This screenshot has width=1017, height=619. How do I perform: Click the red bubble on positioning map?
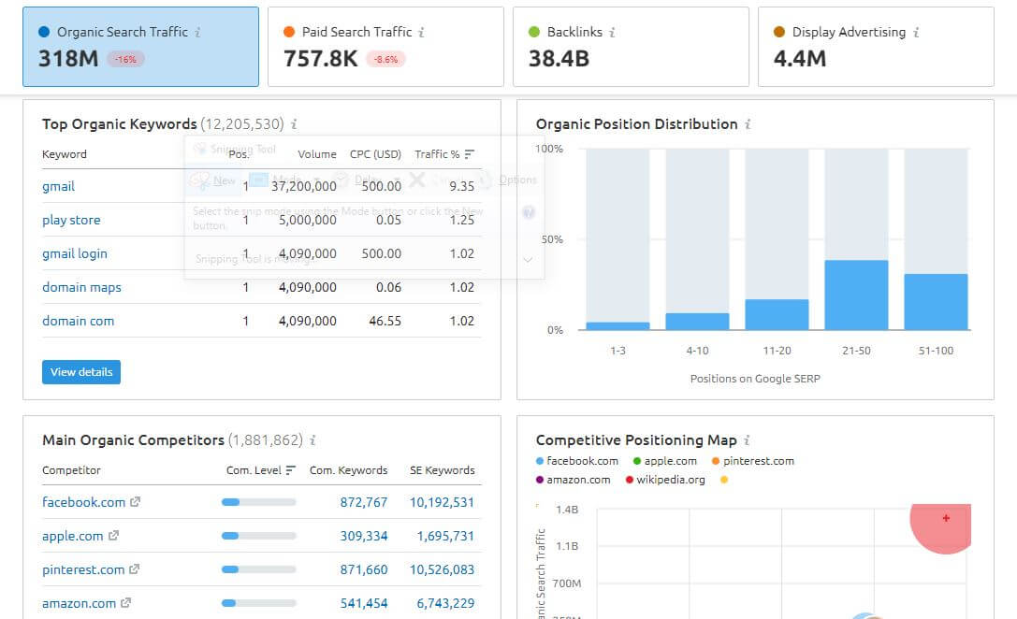941,528
